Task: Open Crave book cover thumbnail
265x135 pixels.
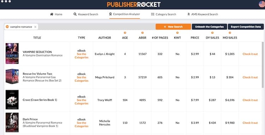Action: [12, 100]
